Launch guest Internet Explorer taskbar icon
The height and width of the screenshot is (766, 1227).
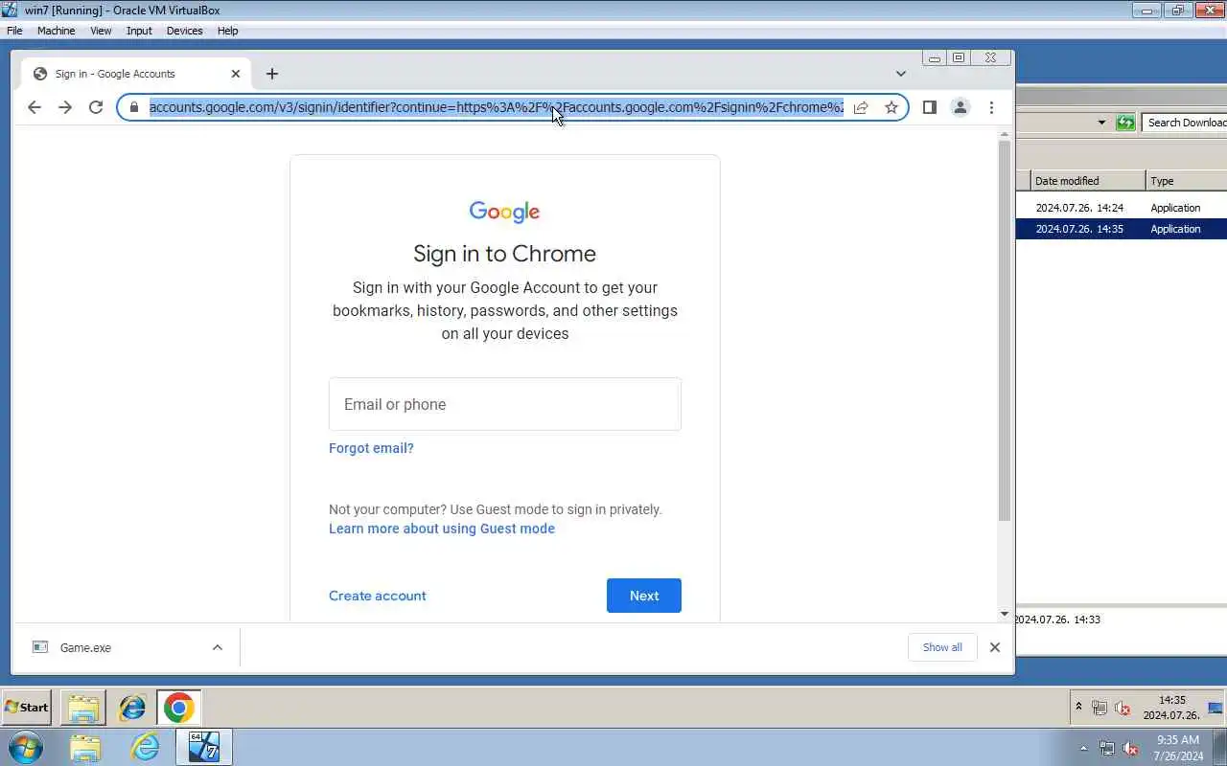click(x=131, y=708)
